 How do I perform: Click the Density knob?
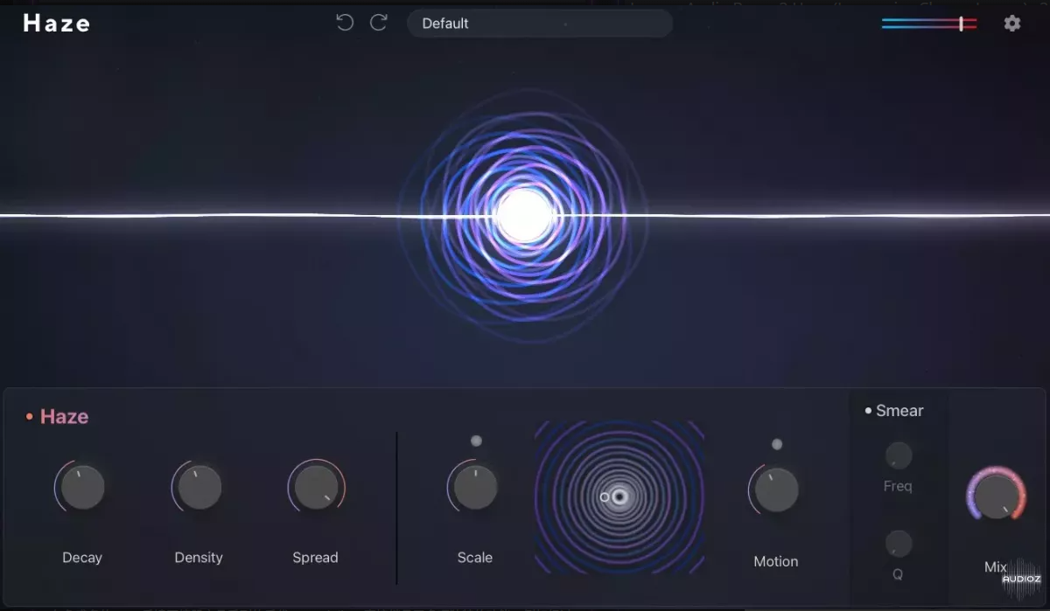[x=199, y=488]
